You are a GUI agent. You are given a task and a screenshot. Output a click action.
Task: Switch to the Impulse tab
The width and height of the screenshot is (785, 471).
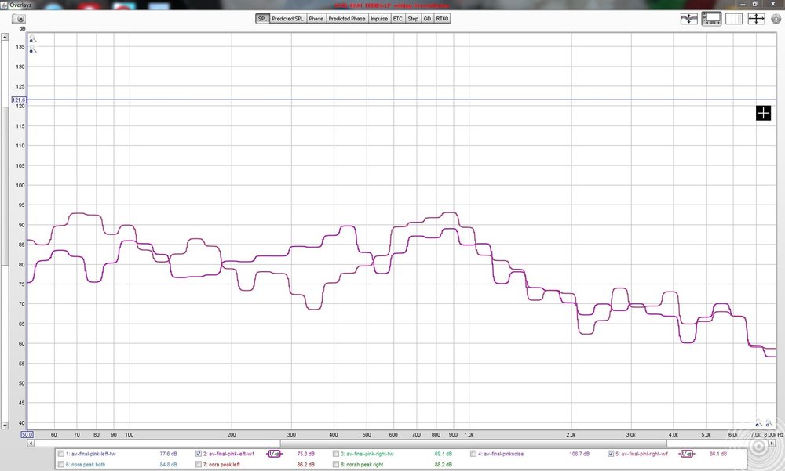coord(379,19)
